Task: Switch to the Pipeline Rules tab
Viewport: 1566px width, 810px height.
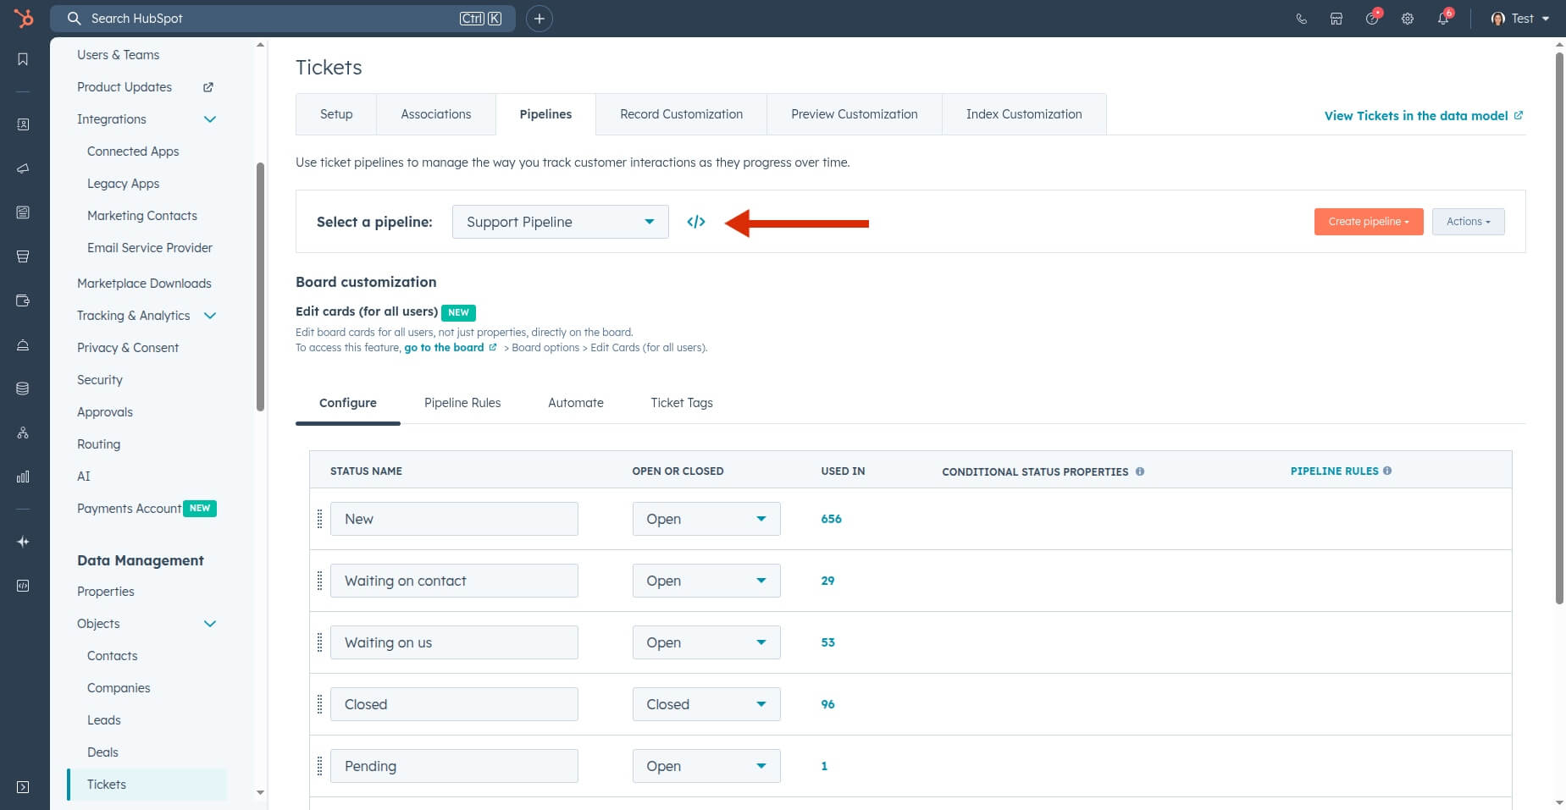Action: [462, 403]
